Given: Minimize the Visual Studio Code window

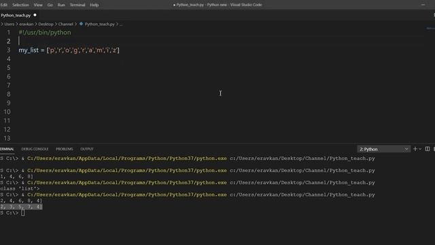Looking at the screenshot, I should (423, 5).
